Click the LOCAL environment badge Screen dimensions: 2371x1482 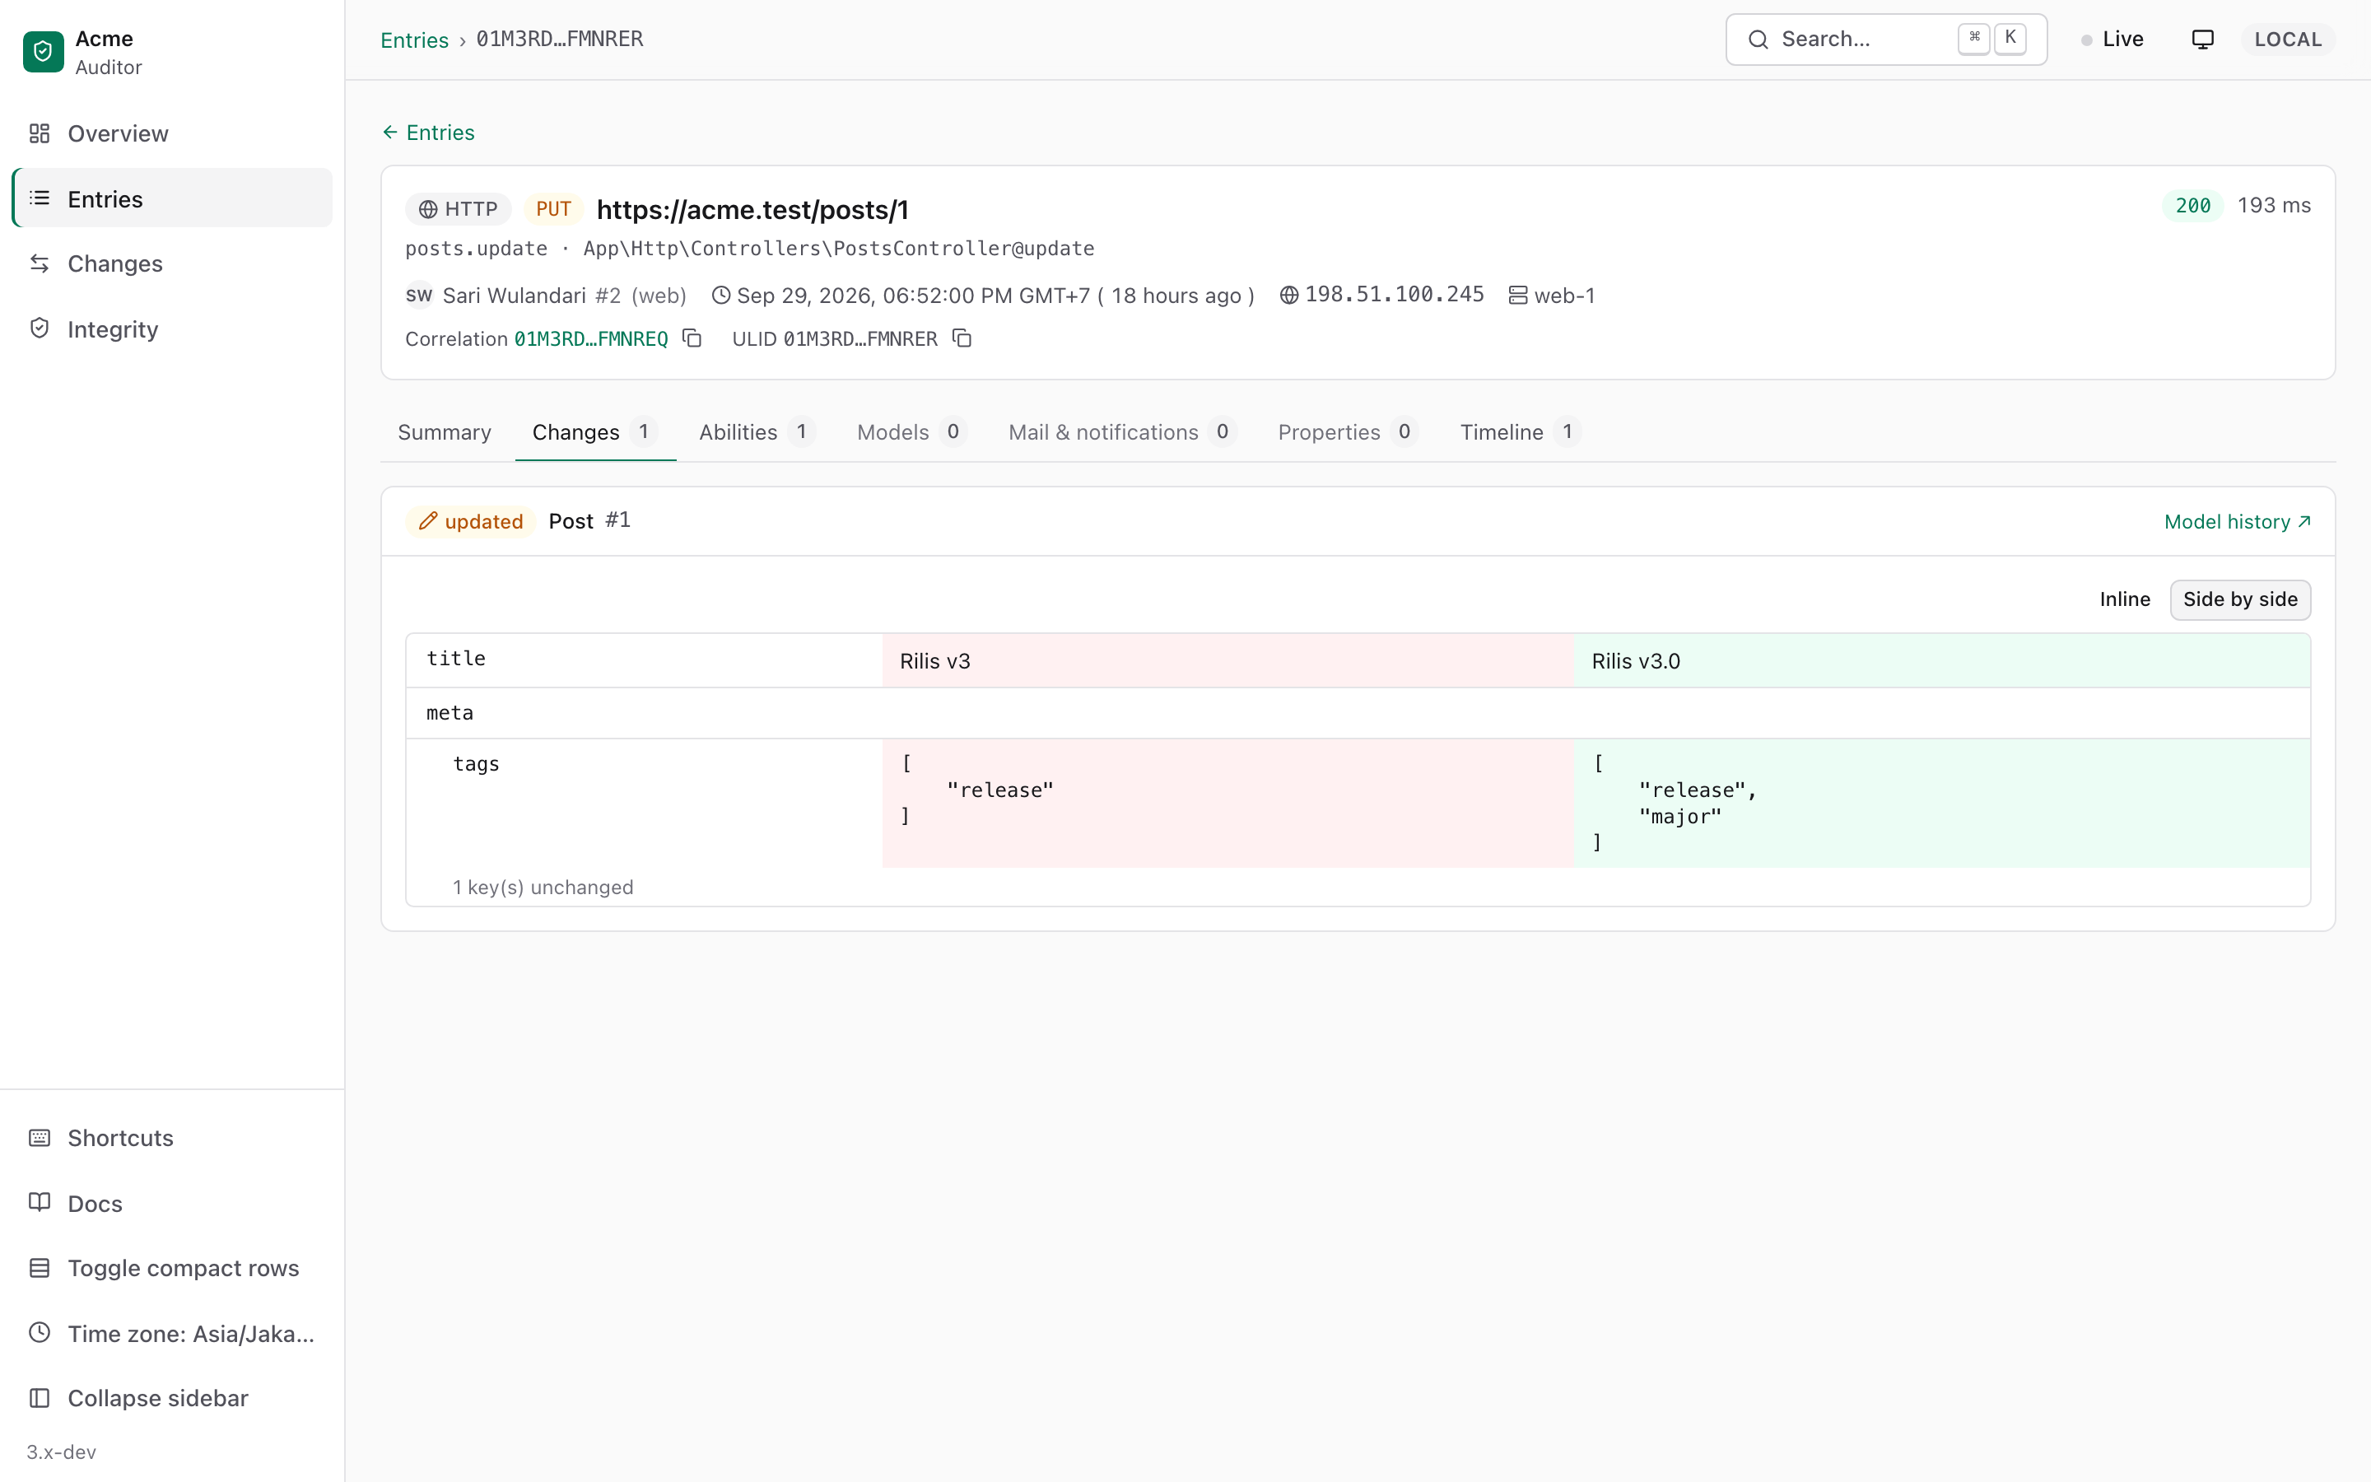pos(2288,40)
